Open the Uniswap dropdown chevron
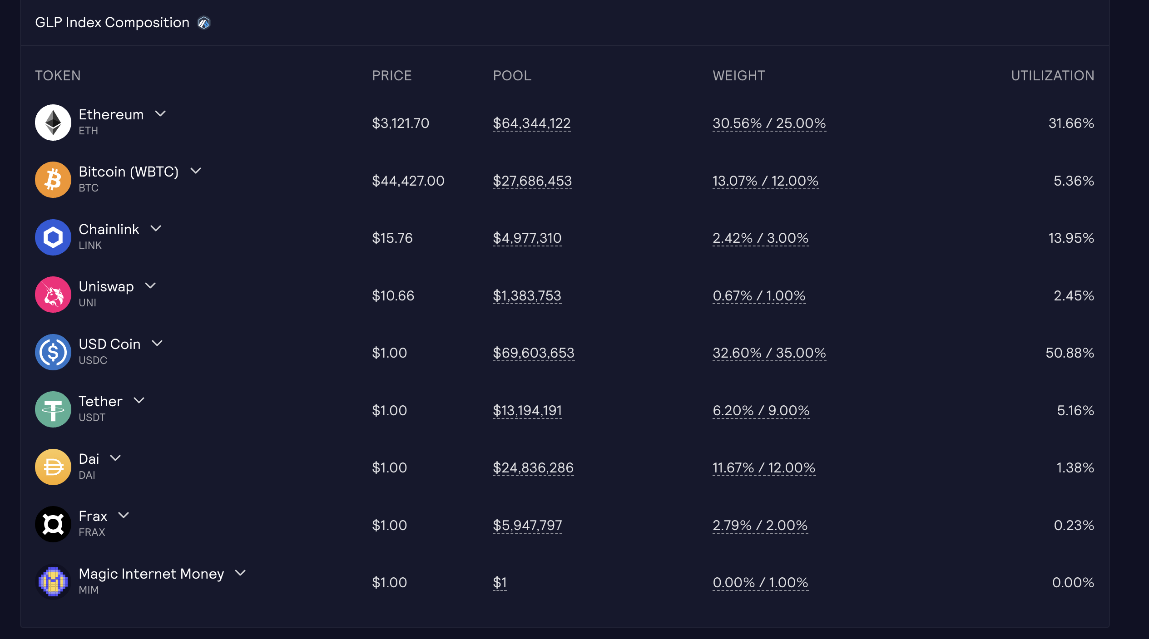The width and height of the screenshot is (1149, 639). pos(150,286)
